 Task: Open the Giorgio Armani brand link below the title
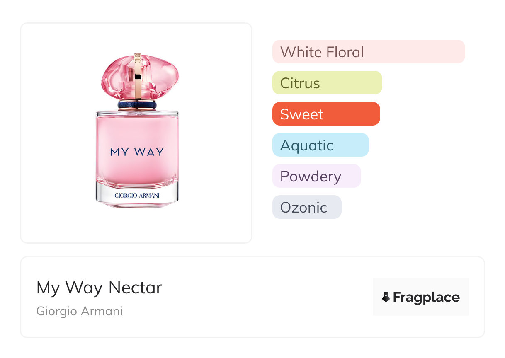coord(80,311)
